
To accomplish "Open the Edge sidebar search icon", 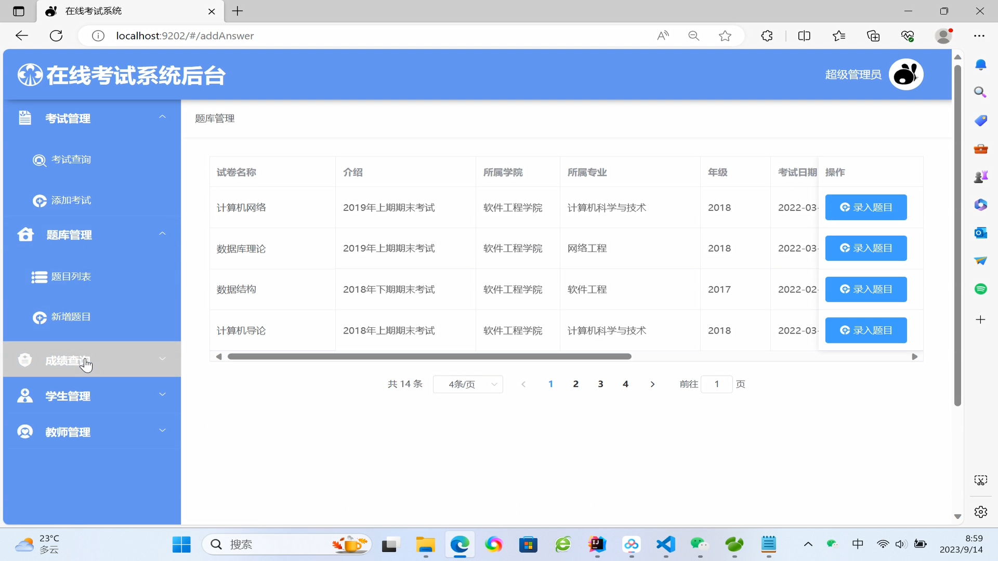I will (980, 92).
